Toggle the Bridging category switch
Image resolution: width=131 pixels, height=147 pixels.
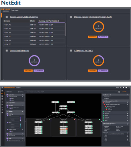pos(7,114)
